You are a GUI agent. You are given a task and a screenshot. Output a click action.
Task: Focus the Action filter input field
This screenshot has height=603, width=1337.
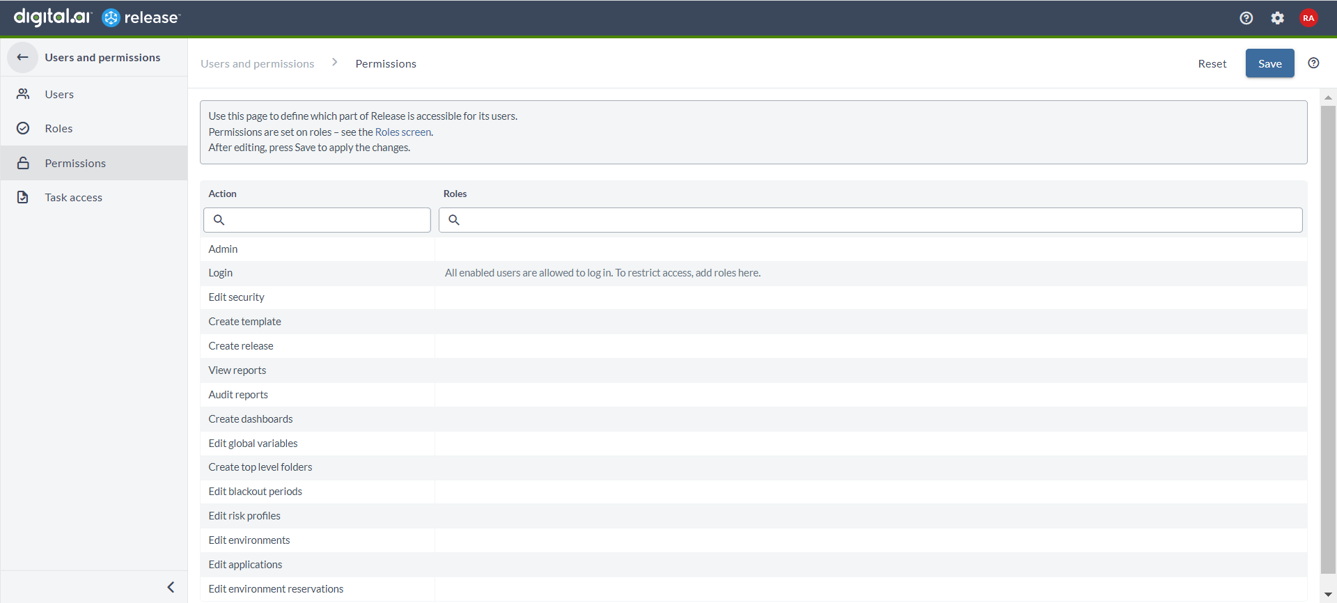317,220
